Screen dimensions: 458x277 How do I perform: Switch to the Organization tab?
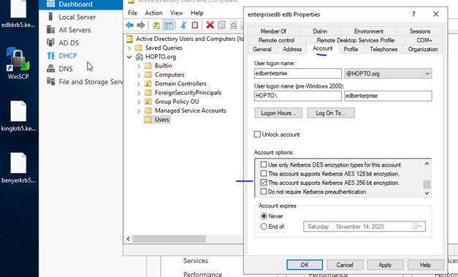tap(423, 50)
